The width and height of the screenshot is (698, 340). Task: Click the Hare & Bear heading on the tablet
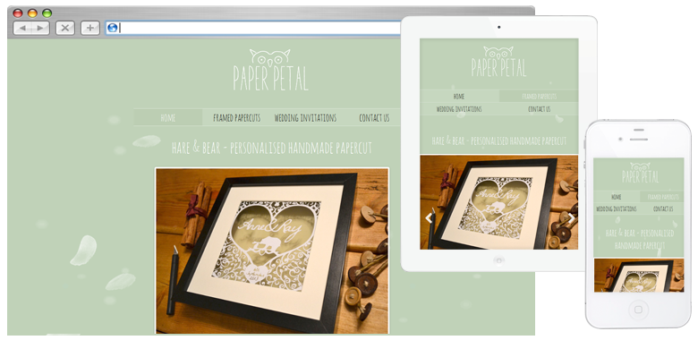499,140
